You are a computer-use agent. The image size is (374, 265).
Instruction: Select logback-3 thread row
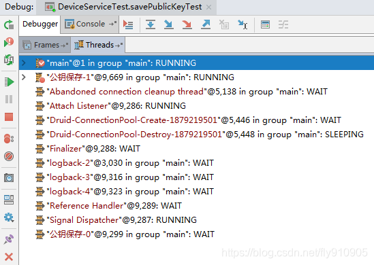(x=197, y=177)
